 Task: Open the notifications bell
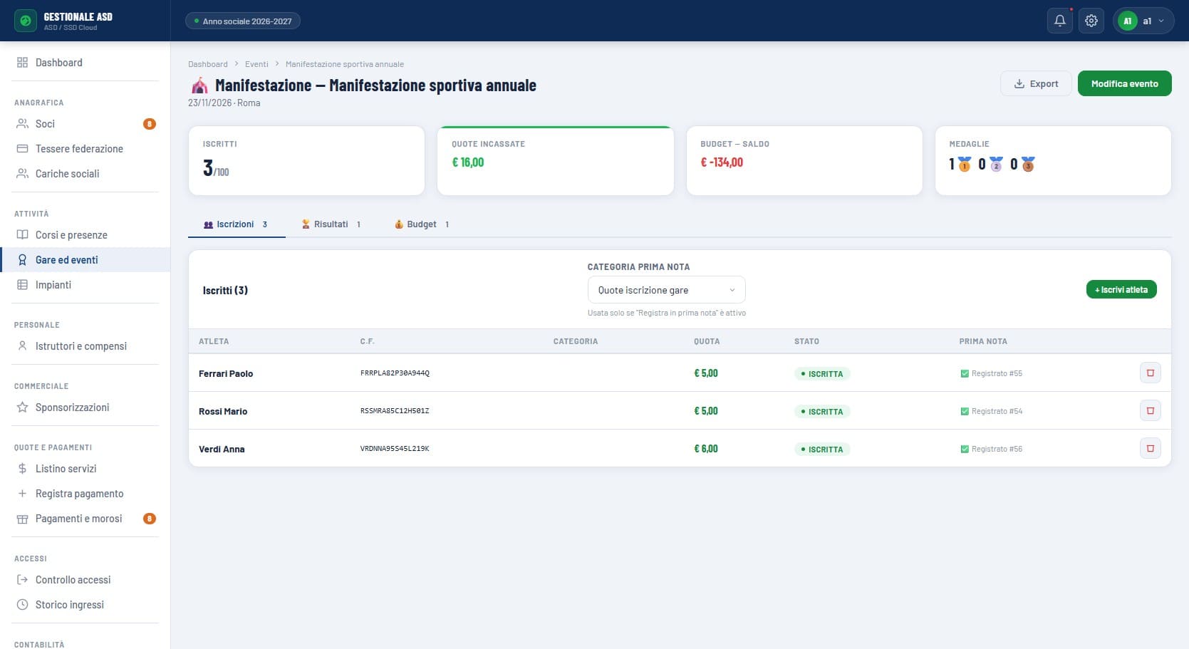coord(1059,21)
